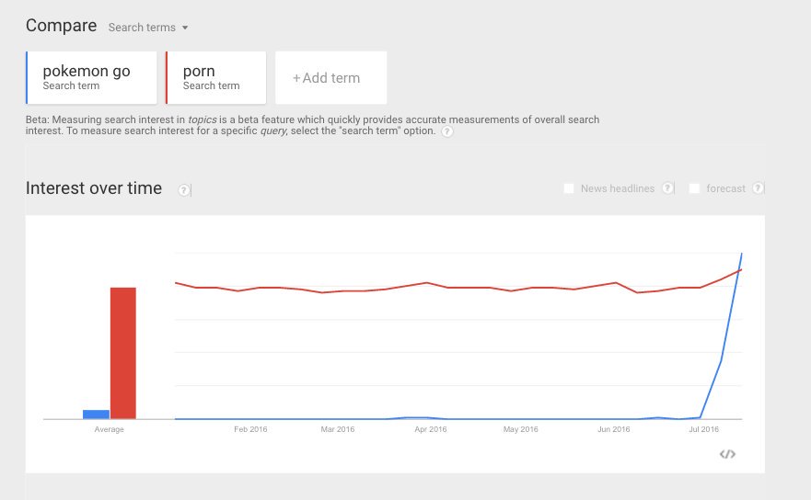Click help icon after the beta note
This screenshot has width=811, height=500.
point(447,131)
